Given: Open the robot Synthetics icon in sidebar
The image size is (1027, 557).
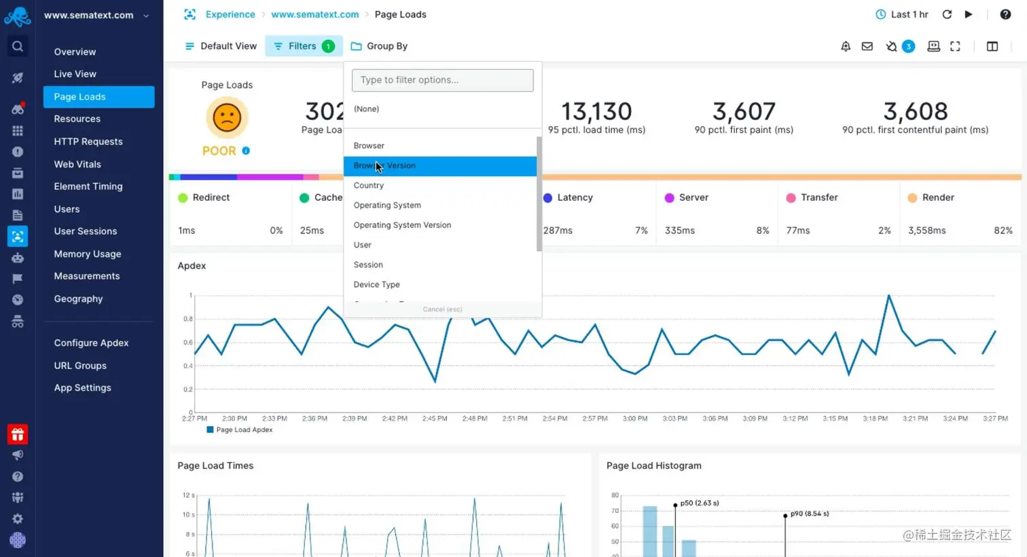Looking at the screenshot, I should click(18, 258).
